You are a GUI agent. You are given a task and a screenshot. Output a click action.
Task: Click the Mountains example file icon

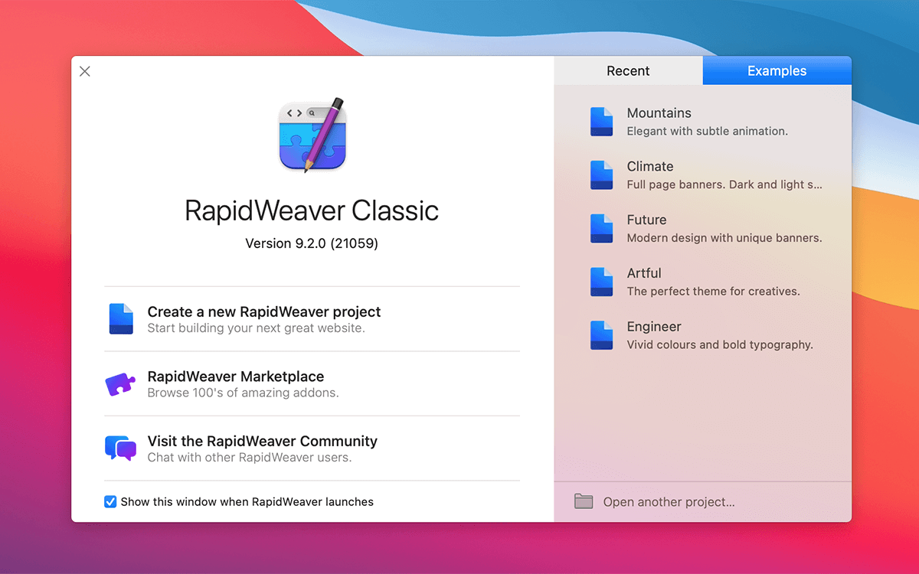(x=601, y=122)
